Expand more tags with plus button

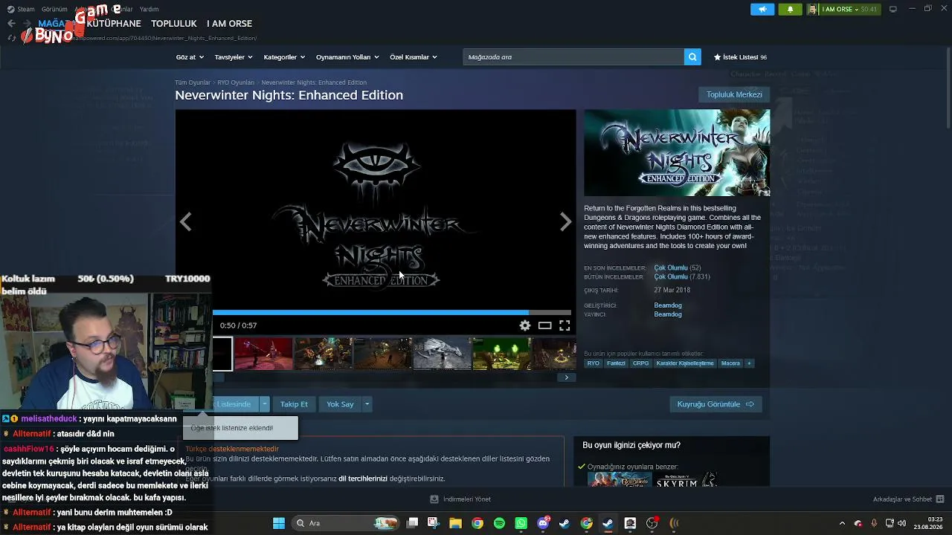749,363
